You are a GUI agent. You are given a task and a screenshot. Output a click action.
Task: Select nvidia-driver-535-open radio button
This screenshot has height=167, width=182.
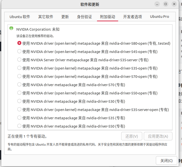point(19,68)
